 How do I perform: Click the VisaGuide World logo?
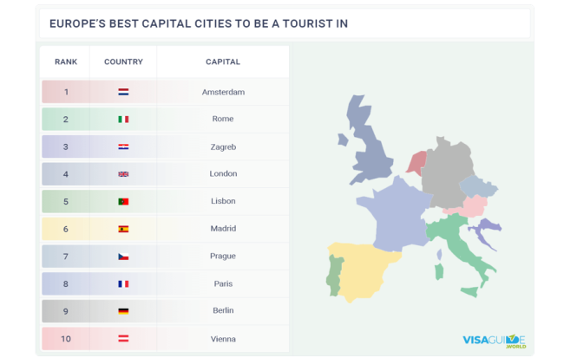[x=494, y=341]
